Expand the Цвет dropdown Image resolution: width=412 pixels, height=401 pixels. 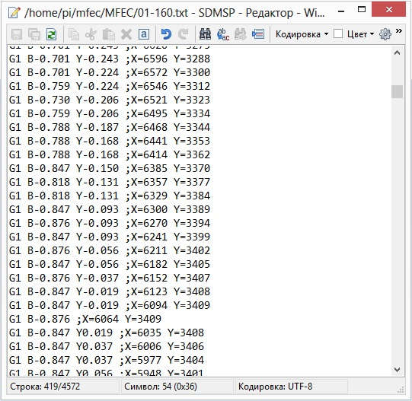tap(360, 34)
